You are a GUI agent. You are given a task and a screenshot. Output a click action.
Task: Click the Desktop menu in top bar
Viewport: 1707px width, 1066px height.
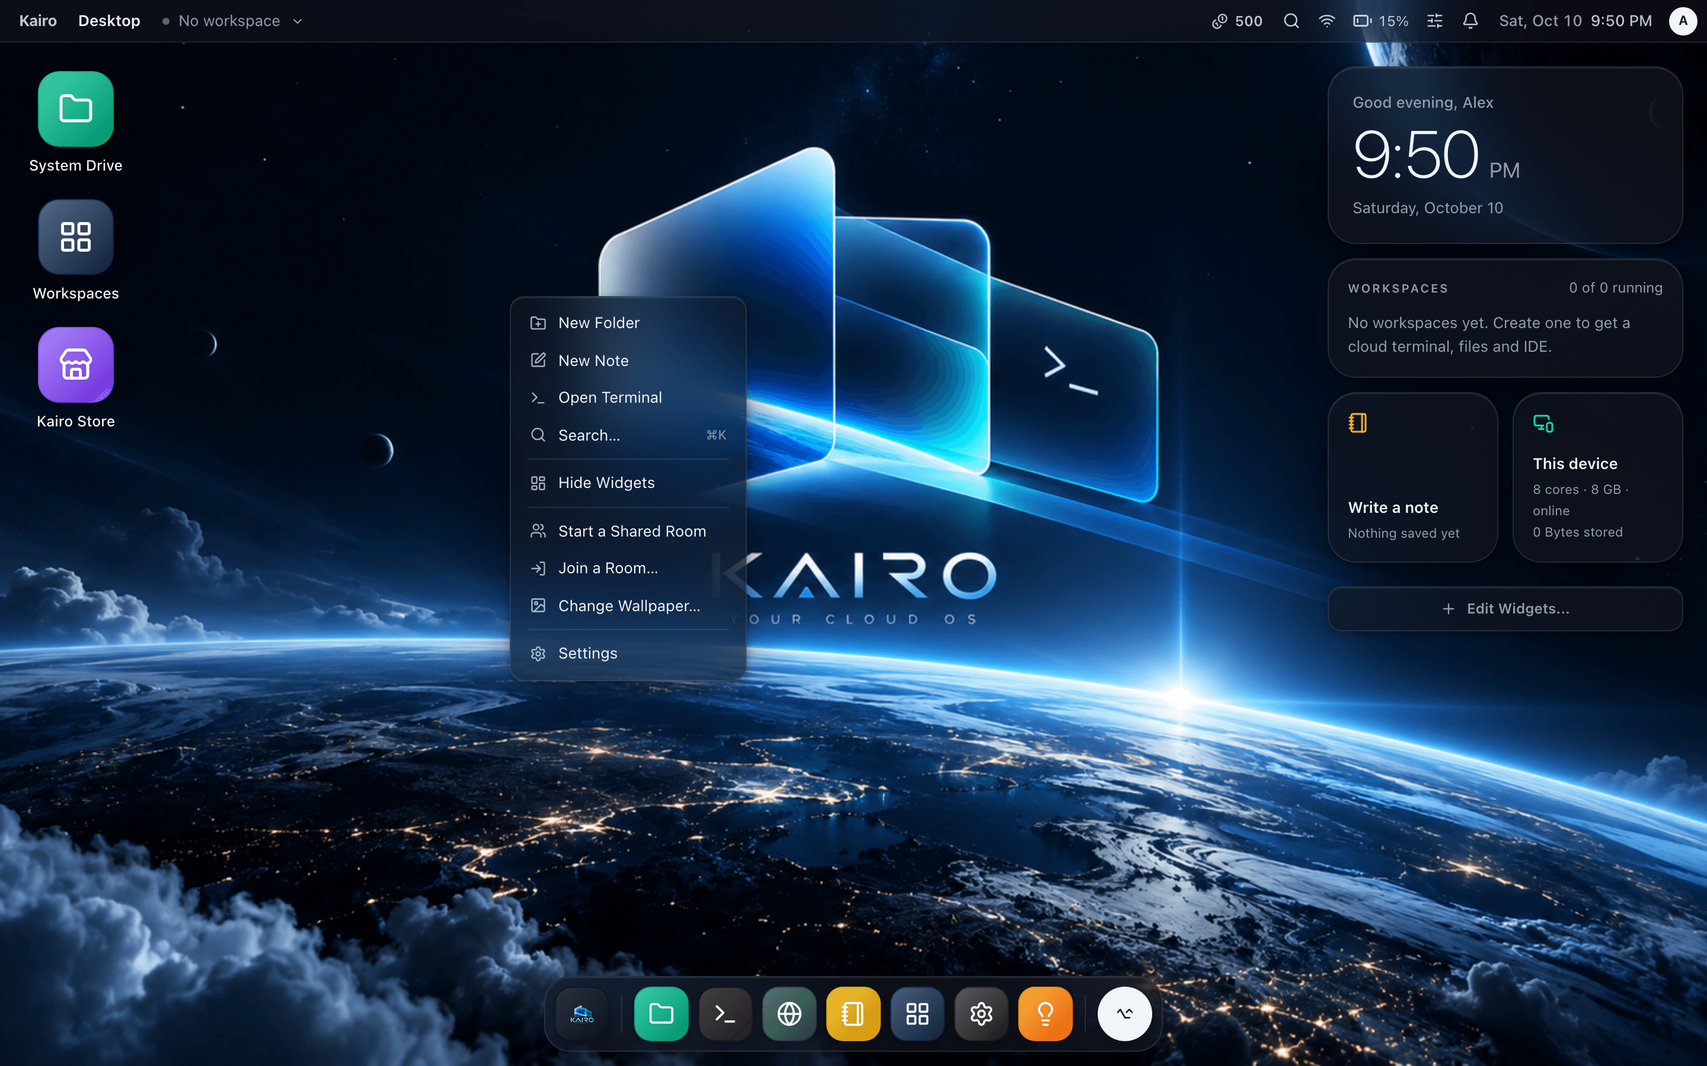(x=109, y=21)
